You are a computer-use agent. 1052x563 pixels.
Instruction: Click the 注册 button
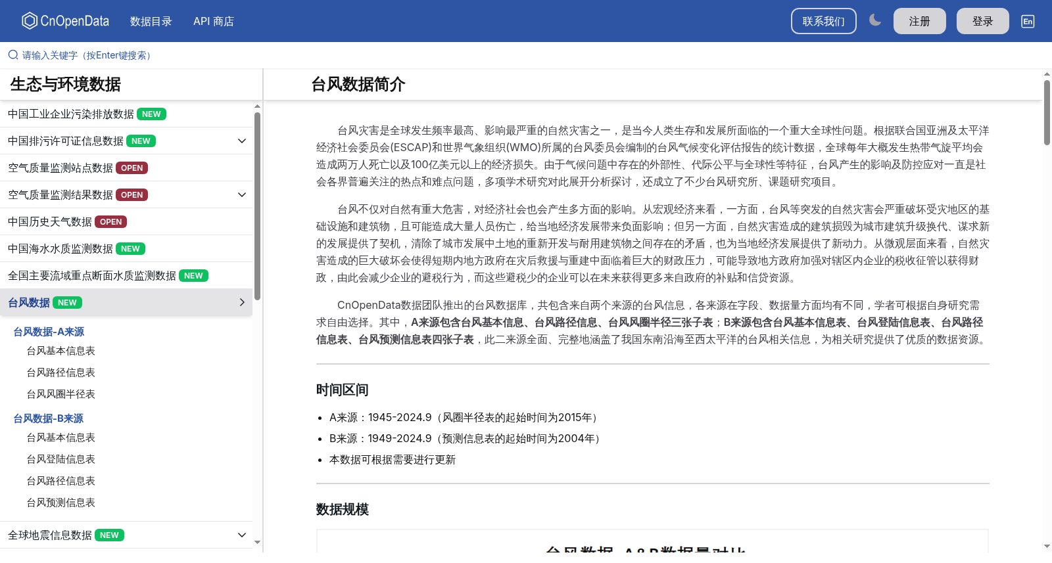[x=920, y=21]
